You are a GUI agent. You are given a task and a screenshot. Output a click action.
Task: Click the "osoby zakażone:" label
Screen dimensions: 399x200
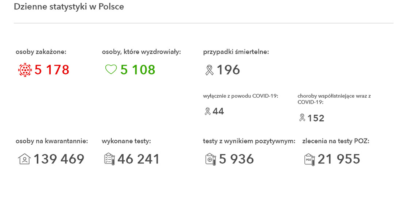(41, 51)
